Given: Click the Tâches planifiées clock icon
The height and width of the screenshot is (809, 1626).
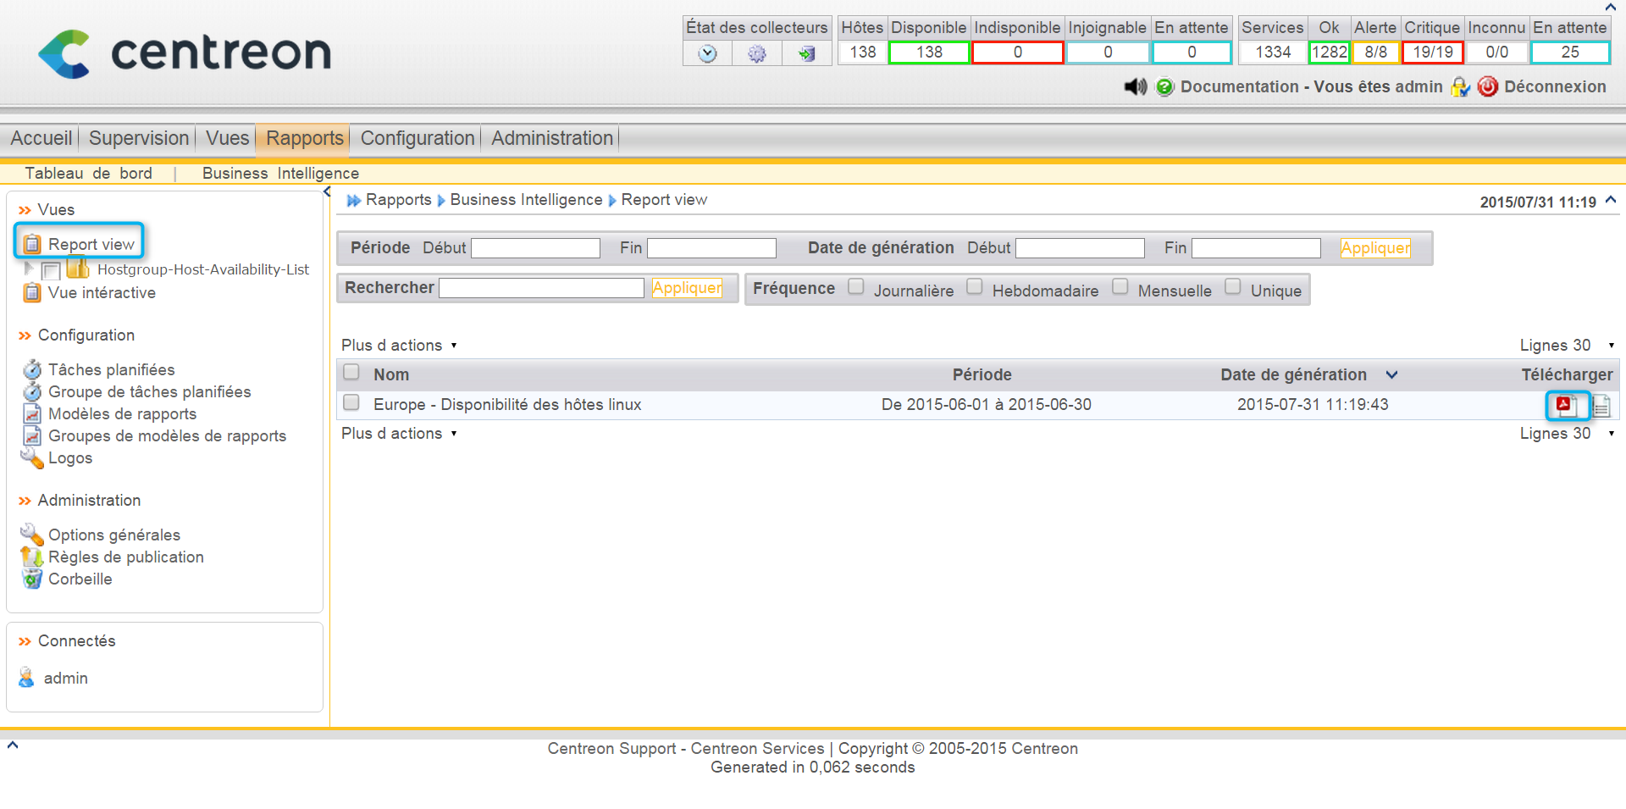Looking at the screenshot, I should click(x=32, y=369).
